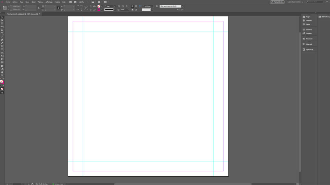Select the Gradient Feather tool
The height and width of the screenshot is (185, 330).
point(2,62)
